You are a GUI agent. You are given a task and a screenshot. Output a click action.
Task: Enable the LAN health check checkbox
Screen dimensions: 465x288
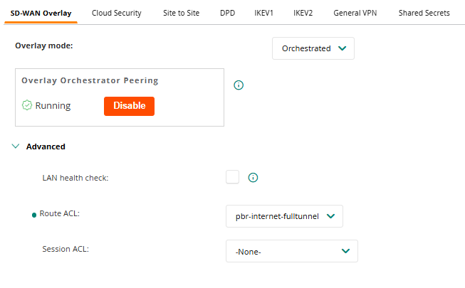tap(232, 177)
